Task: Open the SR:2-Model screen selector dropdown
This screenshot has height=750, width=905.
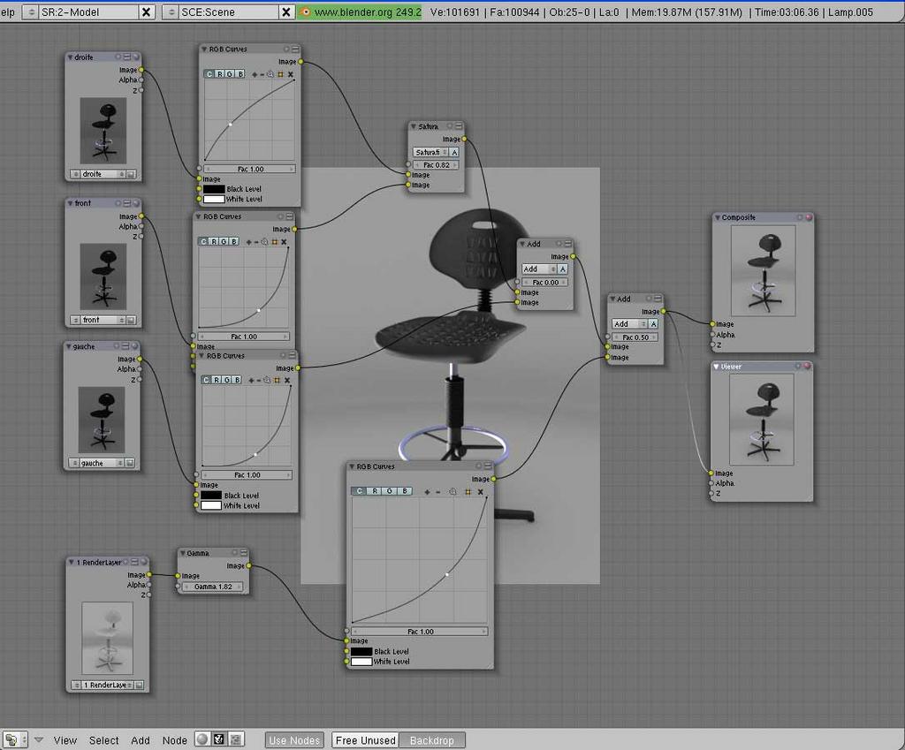Action: (31, 12)
